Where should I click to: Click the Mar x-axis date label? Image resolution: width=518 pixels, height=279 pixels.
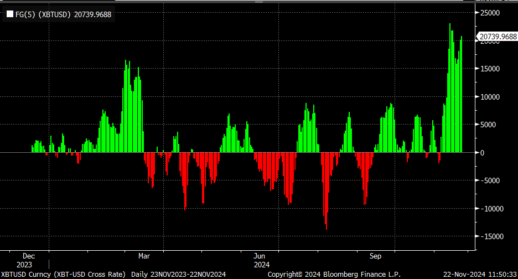[x=144, y=256]
